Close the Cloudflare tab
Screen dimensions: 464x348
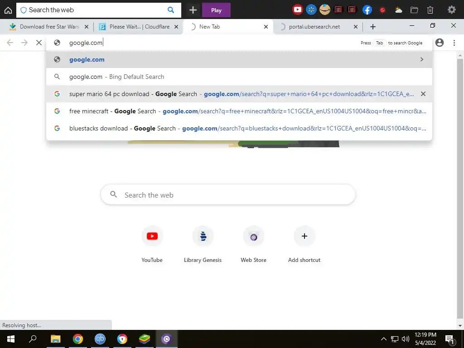176,27
